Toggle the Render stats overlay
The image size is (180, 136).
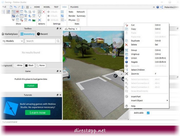72,16
